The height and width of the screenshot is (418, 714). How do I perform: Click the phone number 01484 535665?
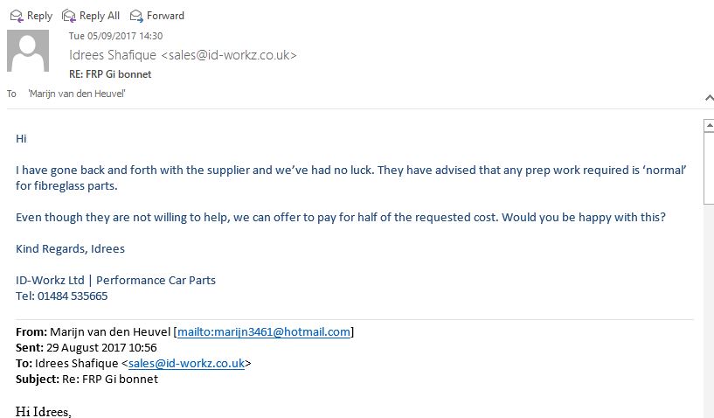pos(73,296)
